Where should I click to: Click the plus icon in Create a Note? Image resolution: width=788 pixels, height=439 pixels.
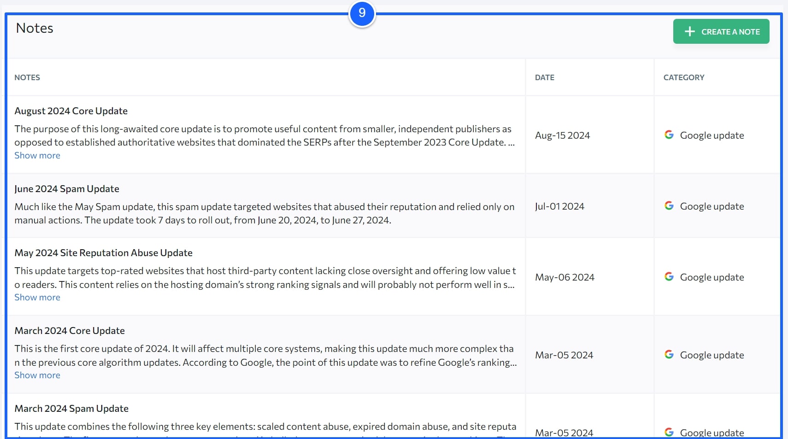point(689,31)
